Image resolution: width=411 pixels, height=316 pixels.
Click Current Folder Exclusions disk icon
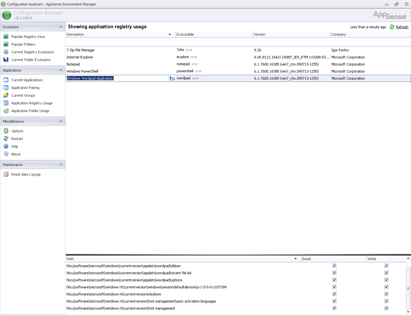(6, 59)
